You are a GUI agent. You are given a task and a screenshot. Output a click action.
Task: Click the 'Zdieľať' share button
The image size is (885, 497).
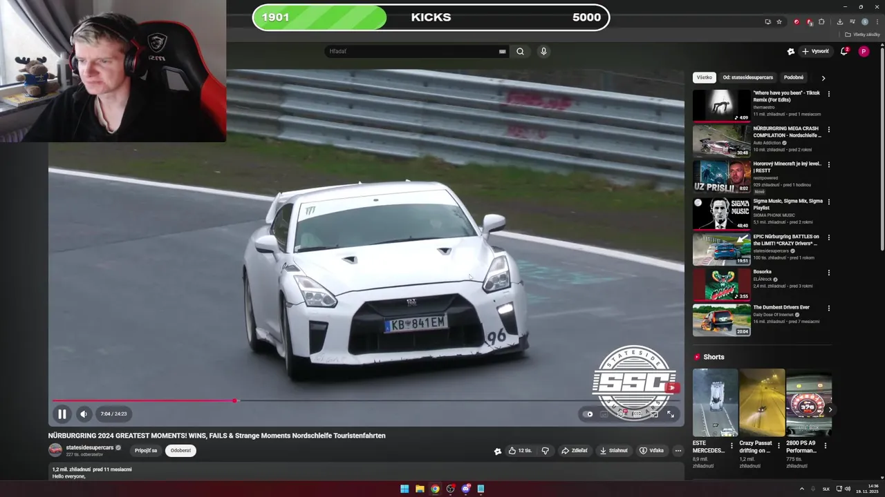tap(575, 451)
